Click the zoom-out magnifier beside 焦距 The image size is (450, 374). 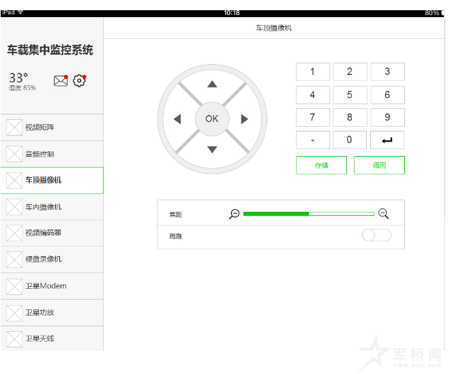tap(235, 214)
